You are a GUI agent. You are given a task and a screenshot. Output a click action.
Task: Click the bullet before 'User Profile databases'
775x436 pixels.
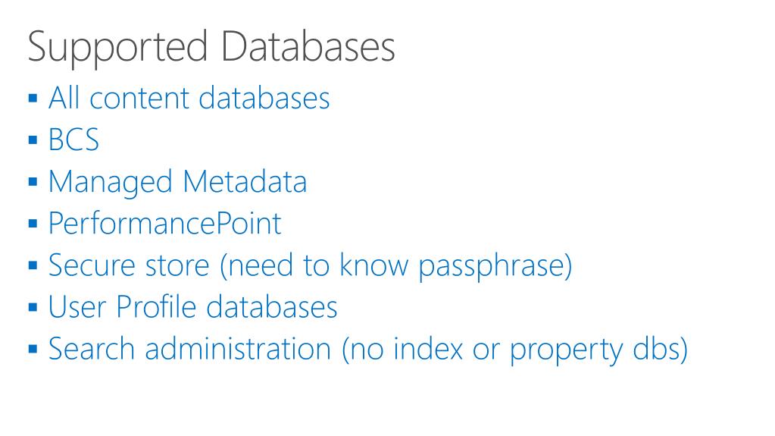[x=33, y=307]
